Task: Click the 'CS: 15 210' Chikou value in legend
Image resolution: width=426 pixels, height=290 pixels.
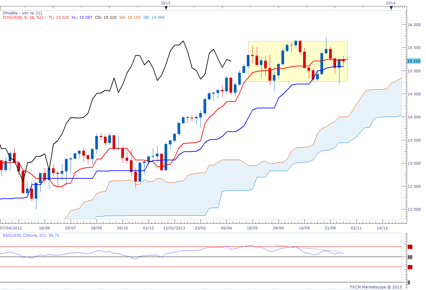Action: pyautogui.click(x=106, y=17)
